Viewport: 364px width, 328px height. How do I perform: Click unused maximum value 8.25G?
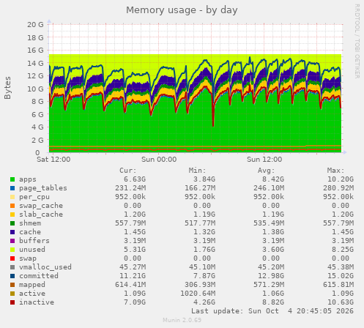(x=343, y=250)
